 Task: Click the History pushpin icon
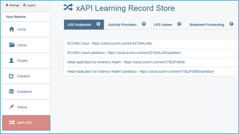(x=11, y=107)
